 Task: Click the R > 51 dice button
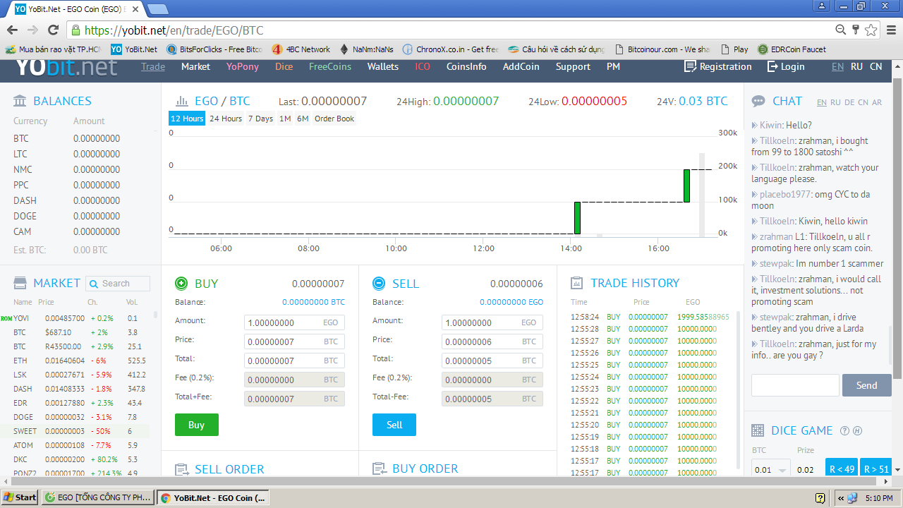(x=875, y=468)
